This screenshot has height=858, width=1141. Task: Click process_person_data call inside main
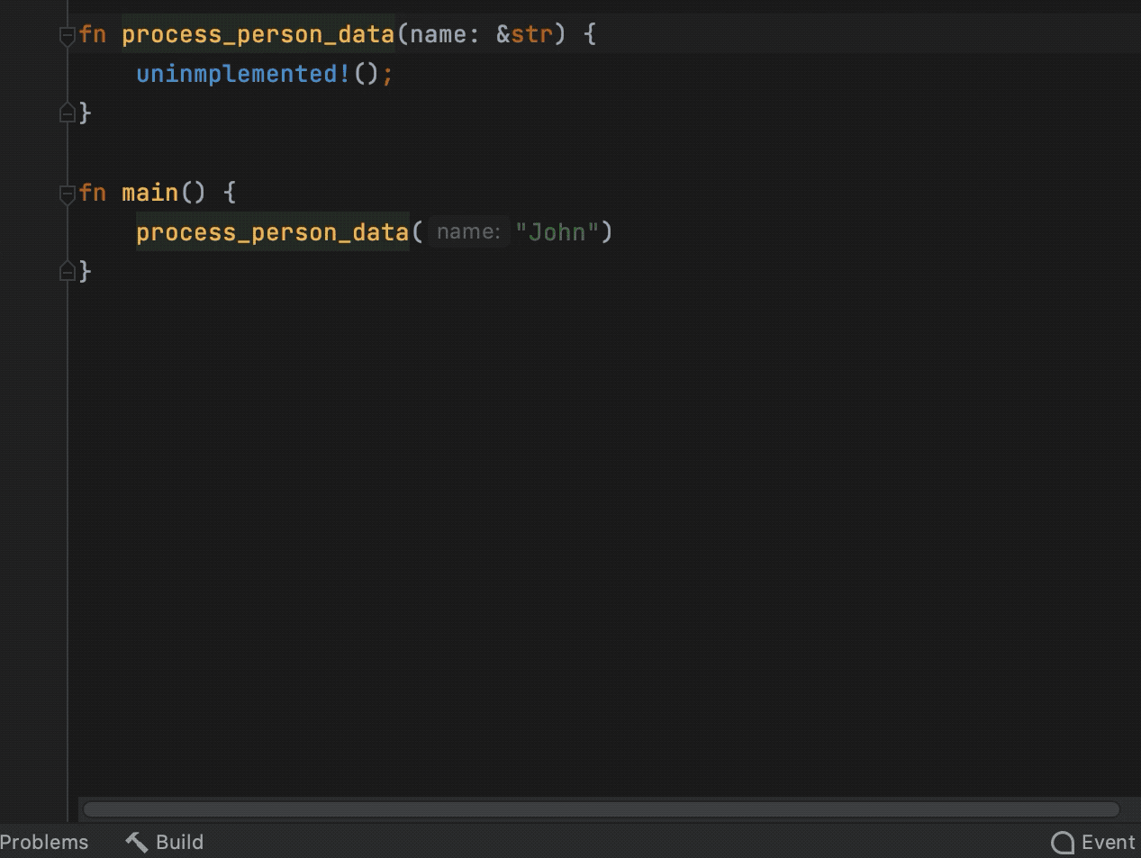[x=273, y=232]
